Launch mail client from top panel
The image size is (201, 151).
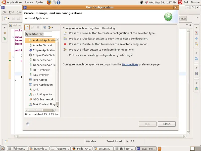click(54, 2)
